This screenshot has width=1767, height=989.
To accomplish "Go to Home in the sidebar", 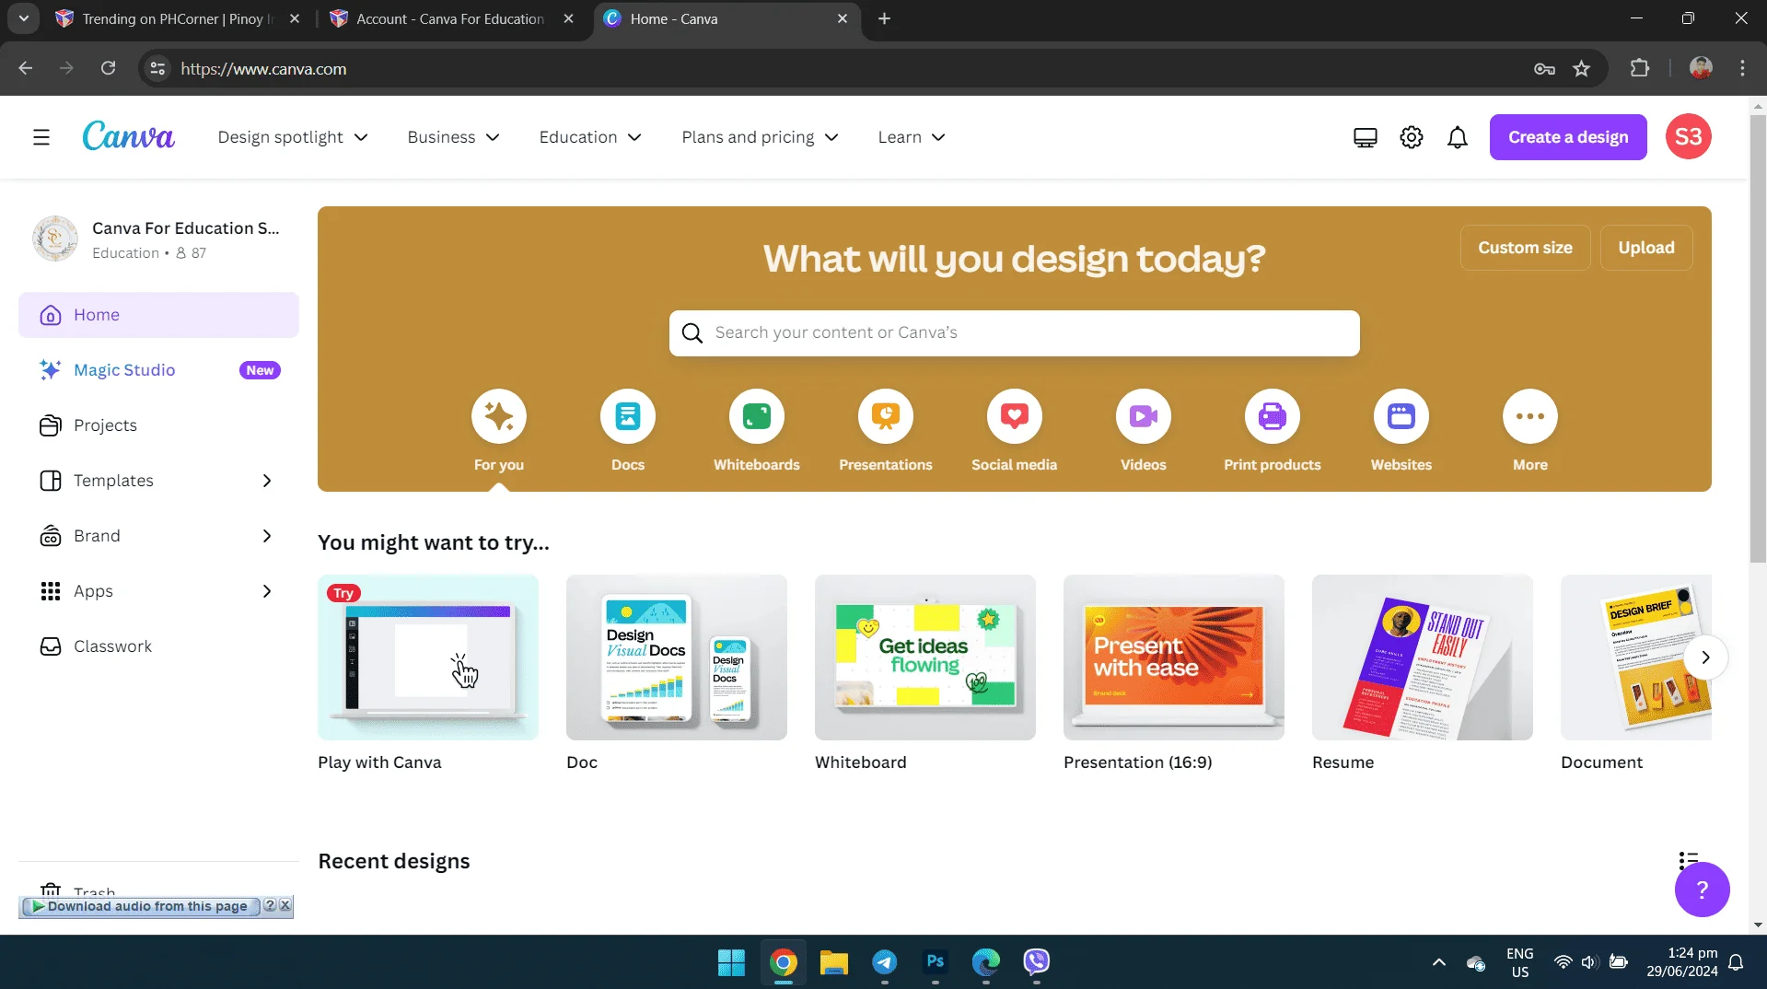I will pos(158,315).
